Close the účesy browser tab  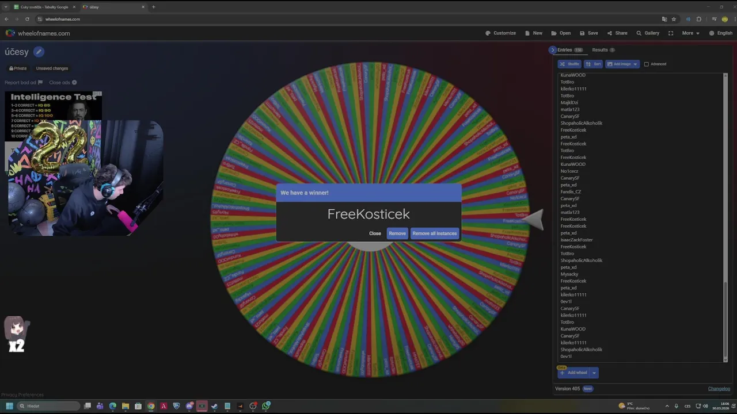143,7
